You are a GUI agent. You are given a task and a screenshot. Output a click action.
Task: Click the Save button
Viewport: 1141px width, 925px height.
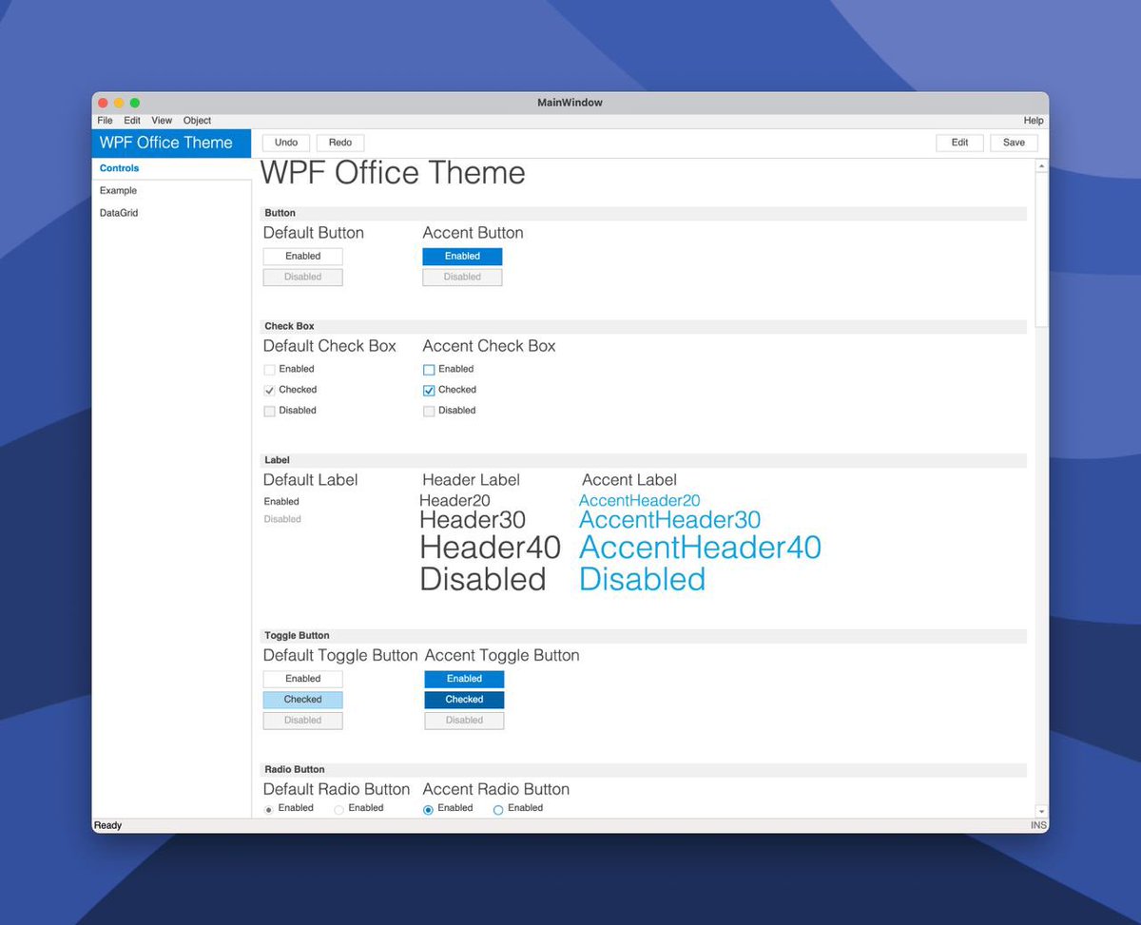pos(1013,142)
